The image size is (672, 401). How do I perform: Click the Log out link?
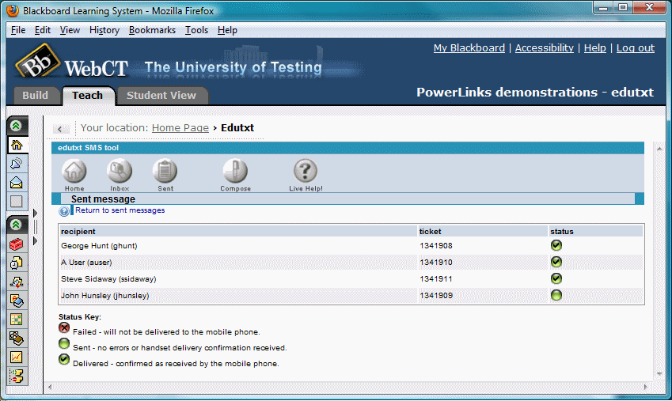coord(635,48)
